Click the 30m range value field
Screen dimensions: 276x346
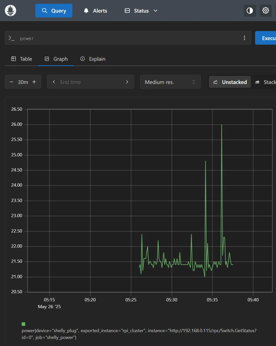point(23,82)
